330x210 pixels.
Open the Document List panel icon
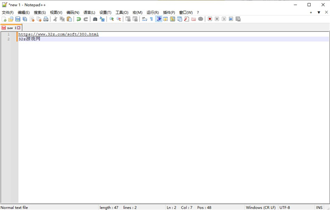(x=179, y=19)
